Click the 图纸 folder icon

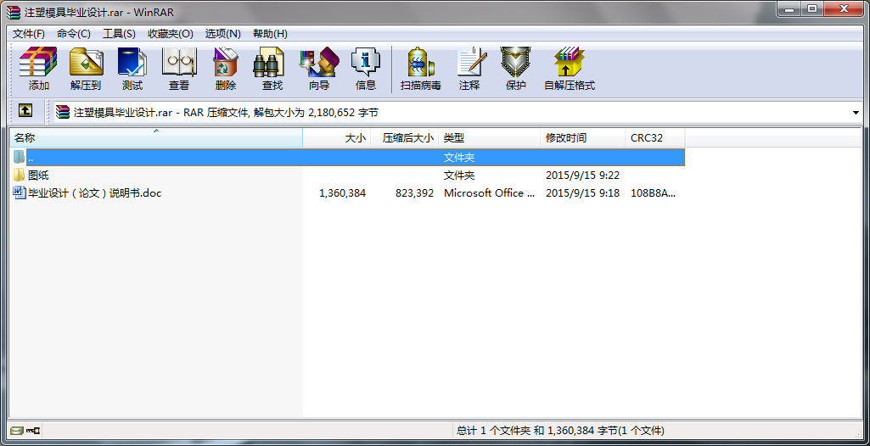[x=20, y=175]
